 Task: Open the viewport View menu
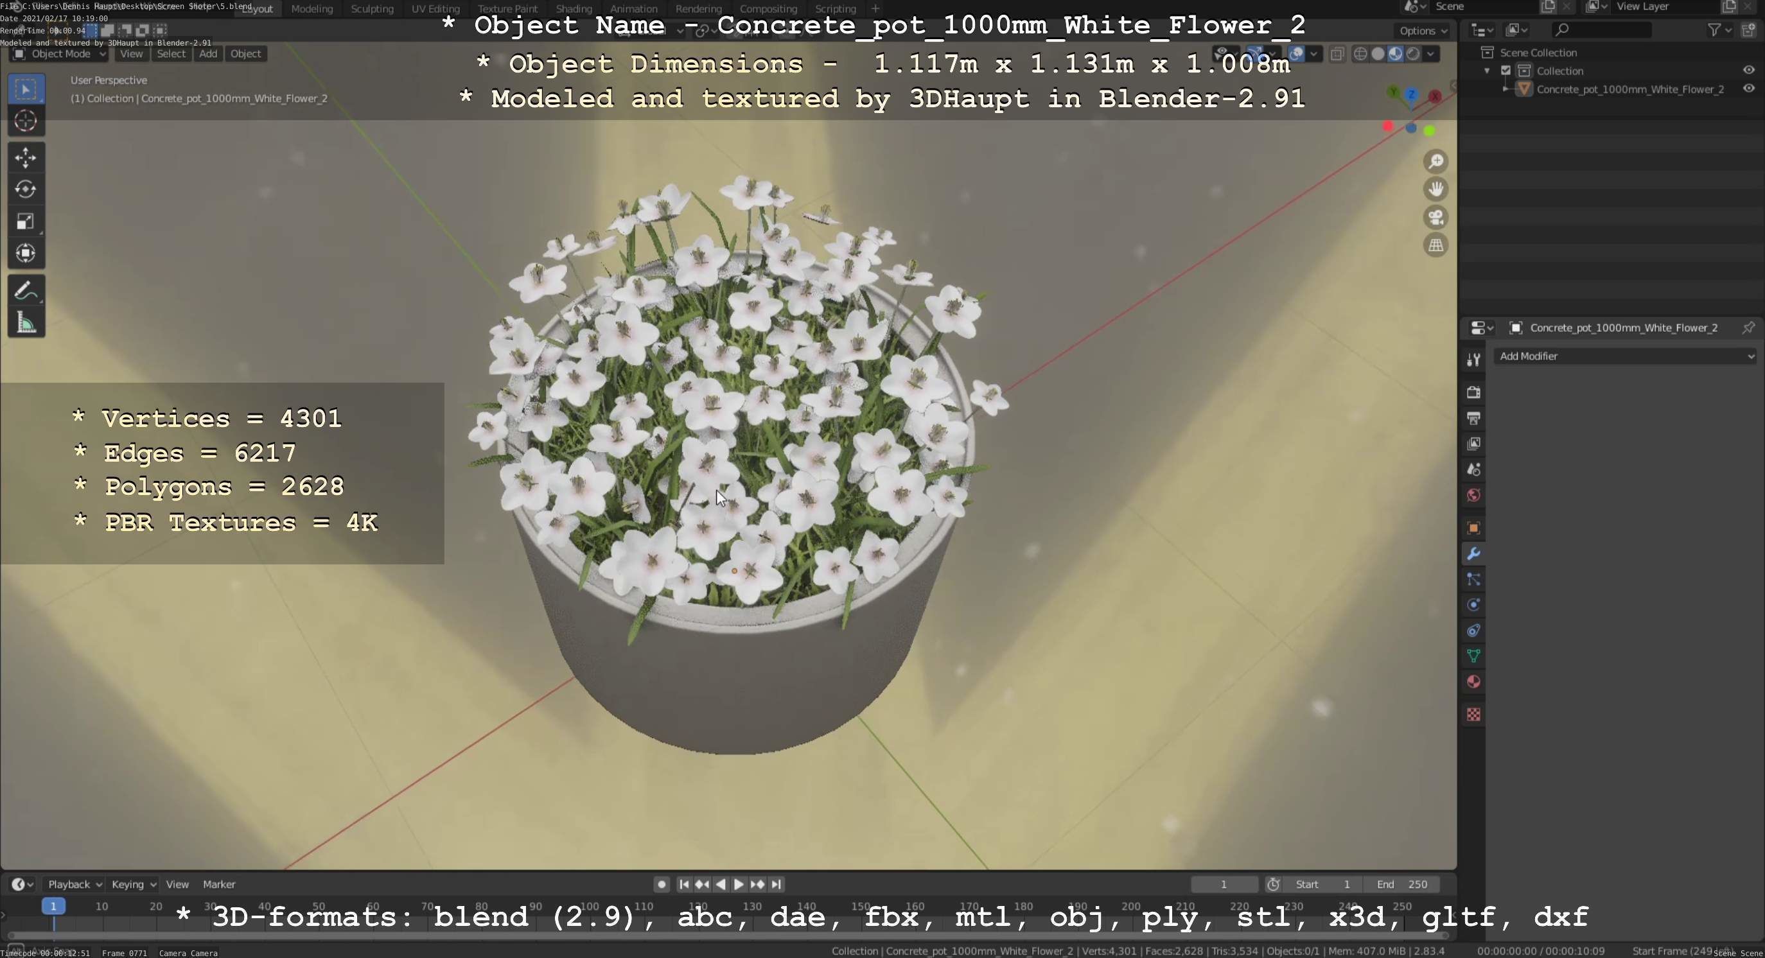click(132, 54)
